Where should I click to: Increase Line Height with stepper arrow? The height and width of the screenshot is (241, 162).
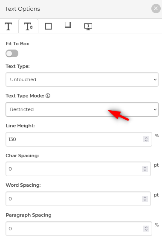point(146,138)
